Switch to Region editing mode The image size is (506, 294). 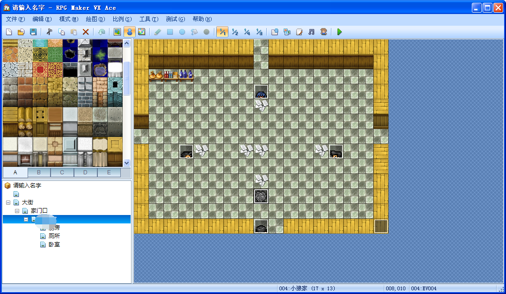click(142, 32)
